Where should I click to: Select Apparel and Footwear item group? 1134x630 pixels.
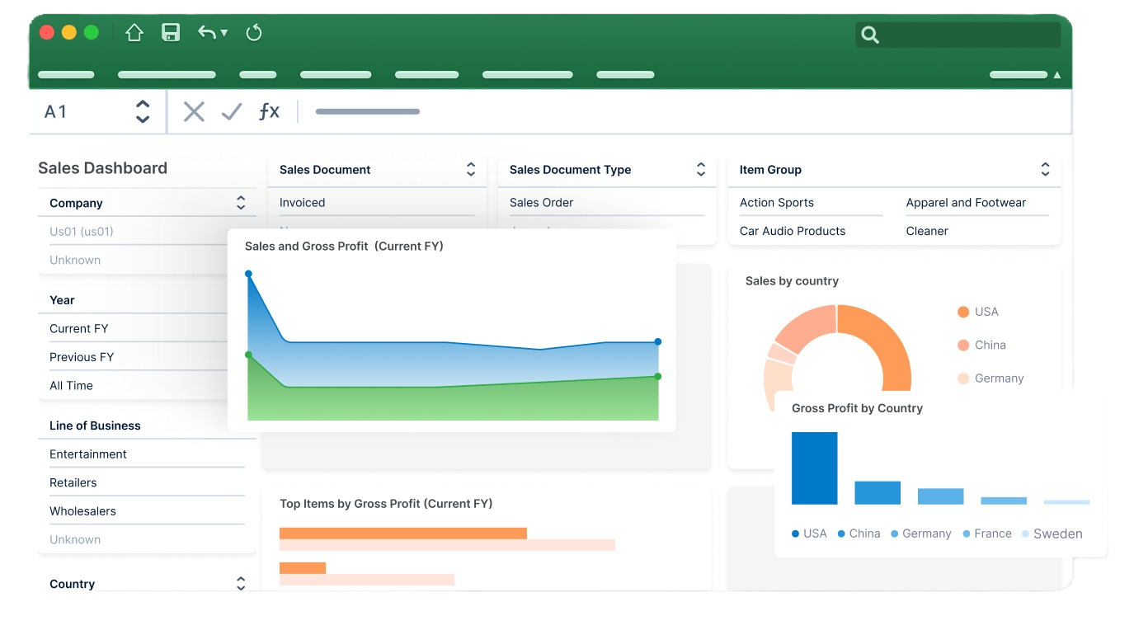(x=966, y=203)
